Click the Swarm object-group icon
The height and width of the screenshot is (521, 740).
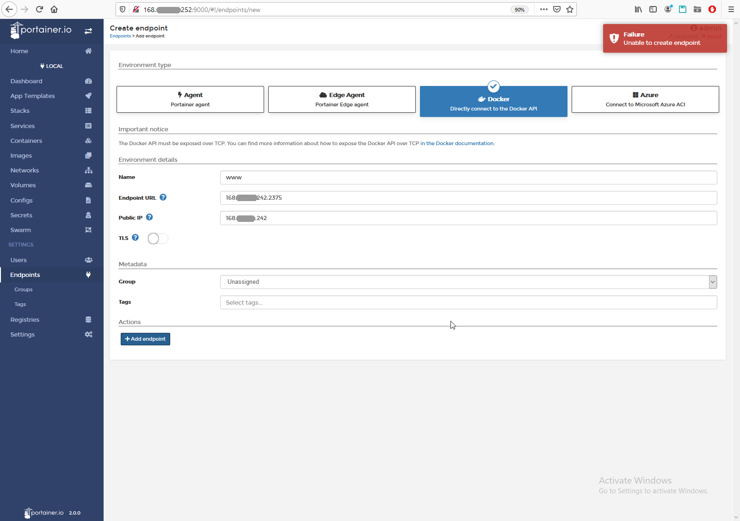[88, 230]
